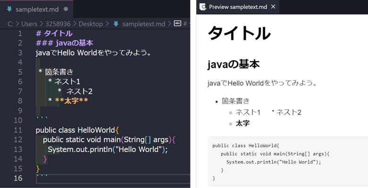The height and width of the screenshot is (188, 368).
Task: Click the '* 箇条書き' line in the editor
Action: tap(56, 72)
